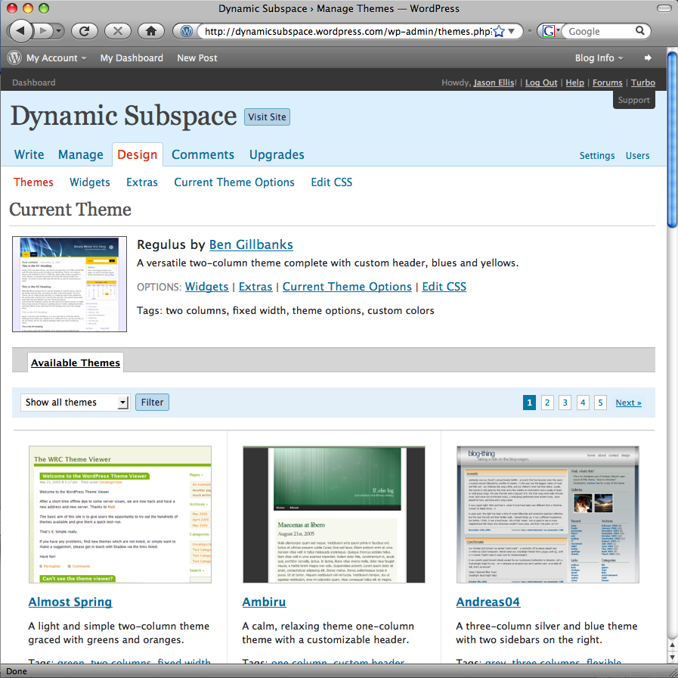Image resolution: width=678 pixels, height=678 pixels.
Task: Bookmark page with the star icon
Action: pyautogui.click(x=498, y=31)
